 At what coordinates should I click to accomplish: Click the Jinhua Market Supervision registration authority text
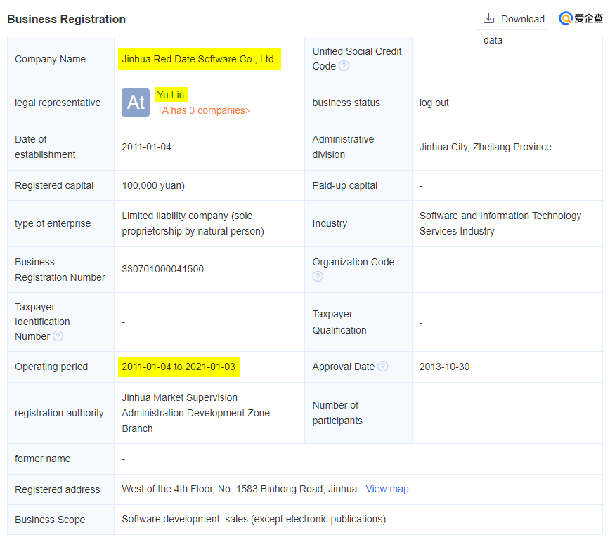pyautogui.click(x=195, y=413)
